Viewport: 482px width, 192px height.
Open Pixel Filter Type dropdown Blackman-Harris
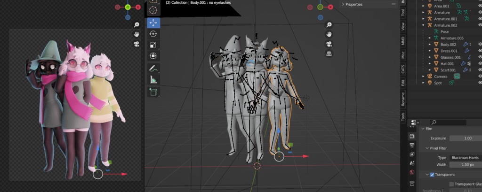pos(466,158)
